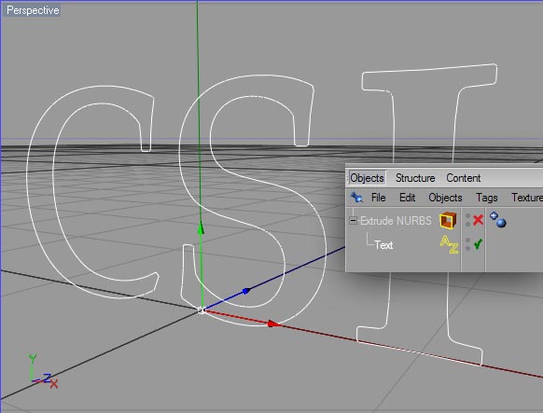Toggle the red X on Extrude NURBS
This screenshot has height=413, width=543.
coord(478,220)
